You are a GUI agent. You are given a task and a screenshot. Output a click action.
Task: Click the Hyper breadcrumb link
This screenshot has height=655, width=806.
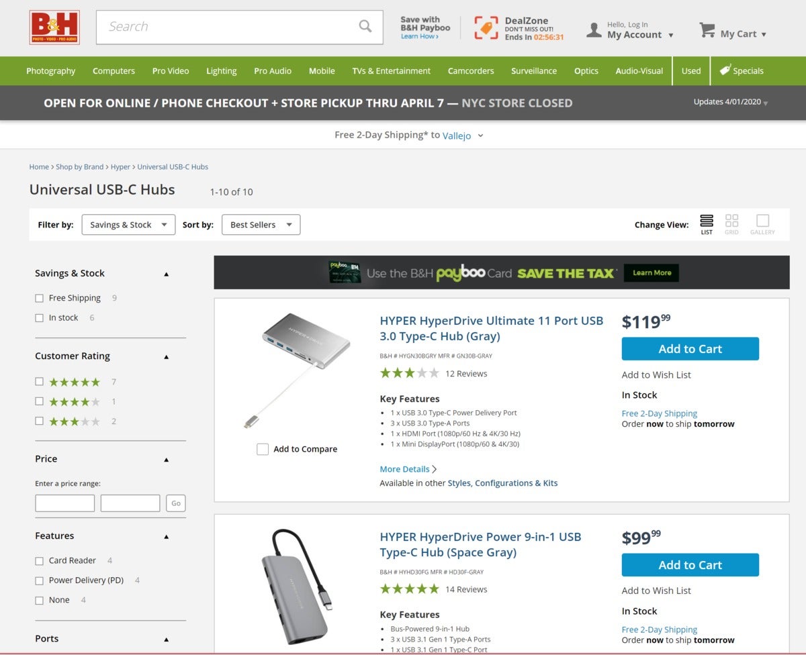pos(120,166)
